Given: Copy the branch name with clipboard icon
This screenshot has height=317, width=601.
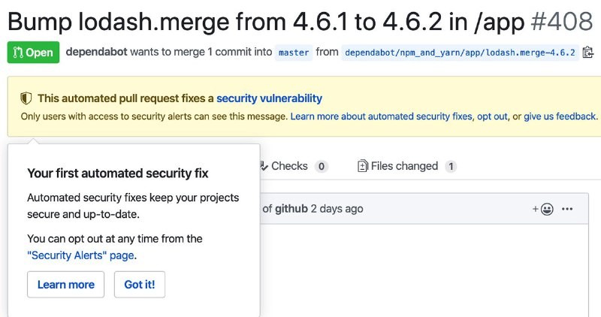Looking at the screenshot, I should (x=588, y=53).
